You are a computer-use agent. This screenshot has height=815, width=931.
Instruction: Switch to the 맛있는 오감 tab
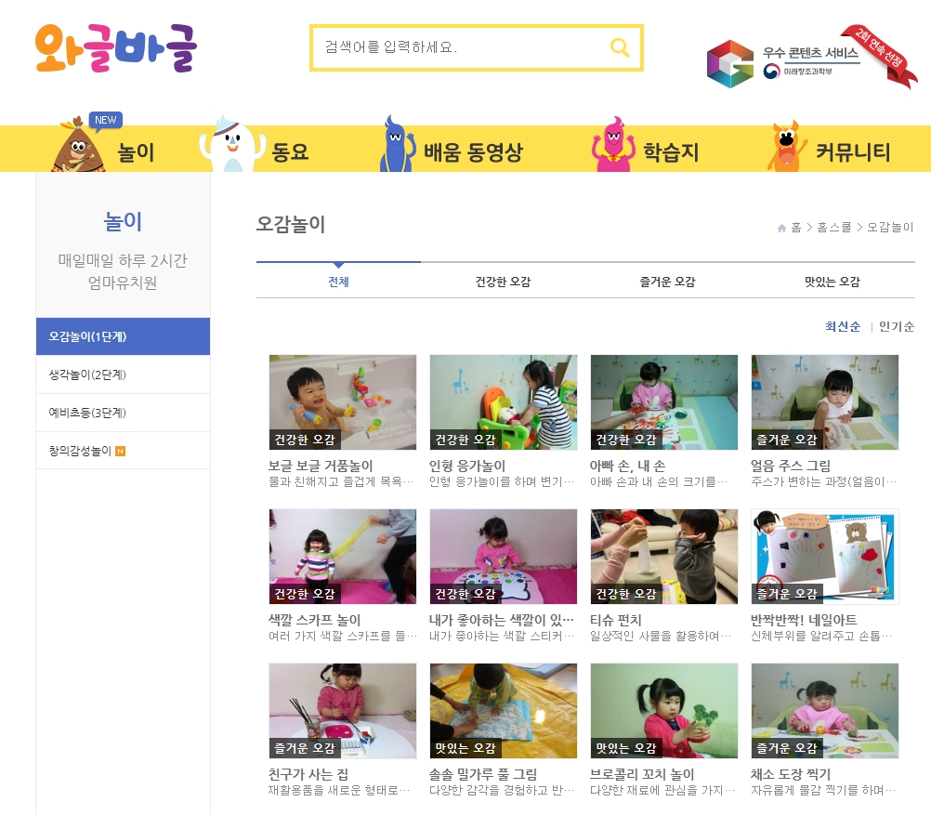833,282
